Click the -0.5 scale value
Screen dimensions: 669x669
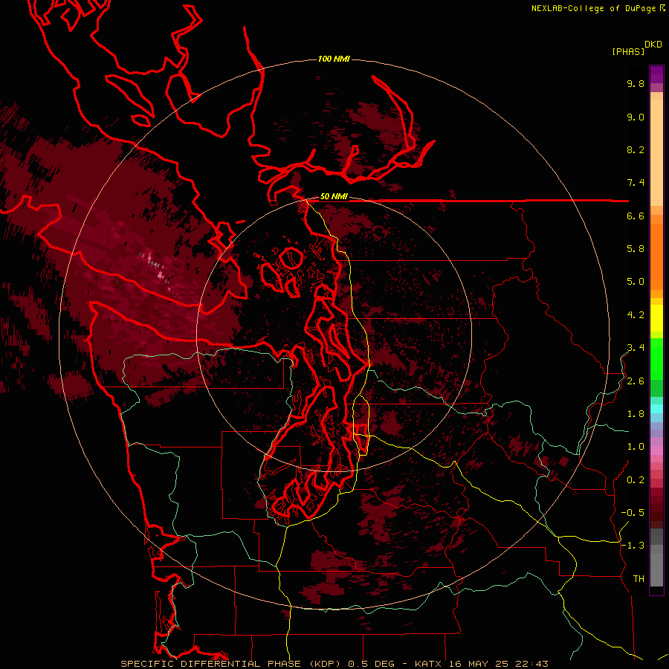pos(633,513)
